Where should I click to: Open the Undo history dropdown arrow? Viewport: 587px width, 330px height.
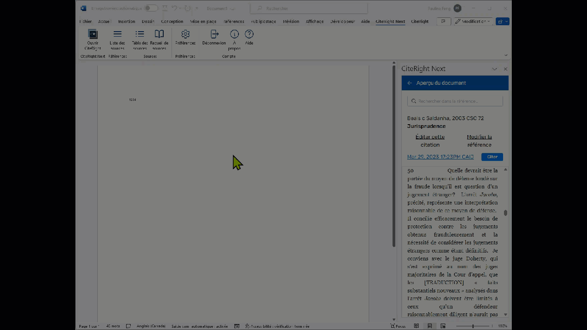pos(180,8)
